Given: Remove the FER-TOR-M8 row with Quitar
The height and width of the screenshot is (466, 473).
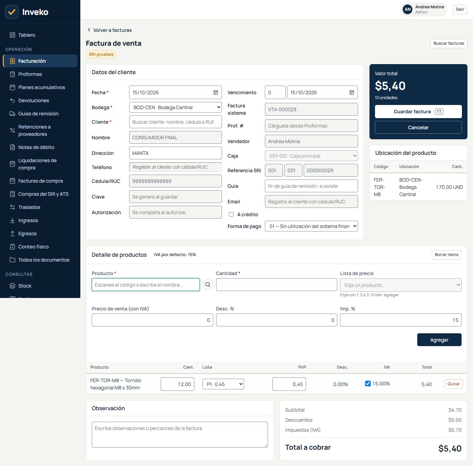Looking at the screenshot, I should [454, 384].
